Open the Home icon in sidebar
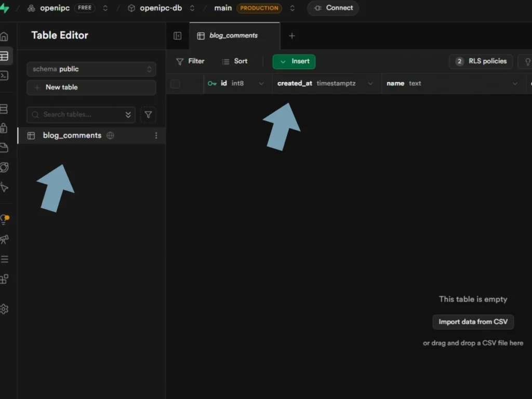This screenshot has height=399, width=532. pyautogui.click(x=4, y=36)
